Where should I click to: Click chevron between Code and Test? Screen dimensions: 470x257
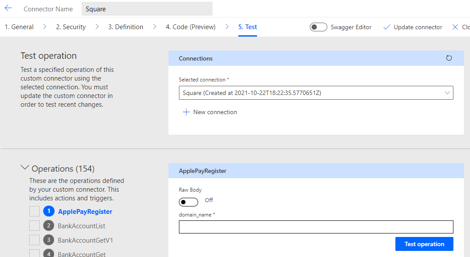click(x=227, y=27)
